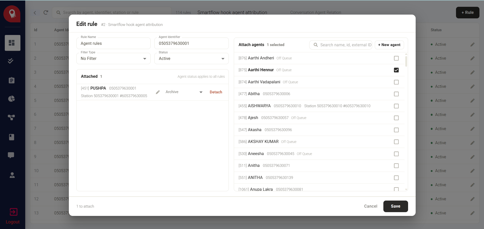Click edit pencil for rule row 9
The width and height of the screenshot is (484, 229).
pyautogui.click(x=472, y=157)
